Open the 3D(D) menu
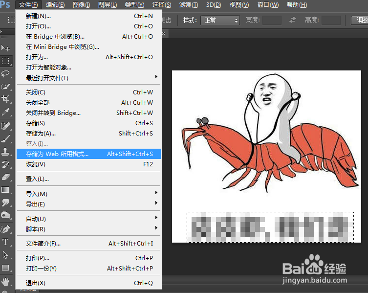The height and width of the screenshot is (293, 368). tap(214, 5)
